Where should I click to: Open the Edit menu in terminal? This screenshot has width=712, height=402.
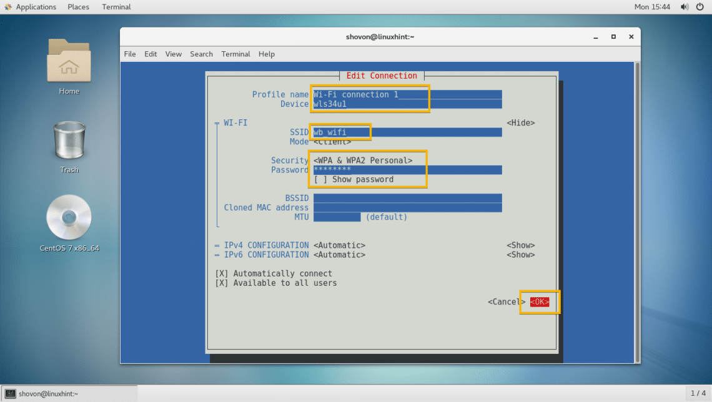click(x=151, y=54)
